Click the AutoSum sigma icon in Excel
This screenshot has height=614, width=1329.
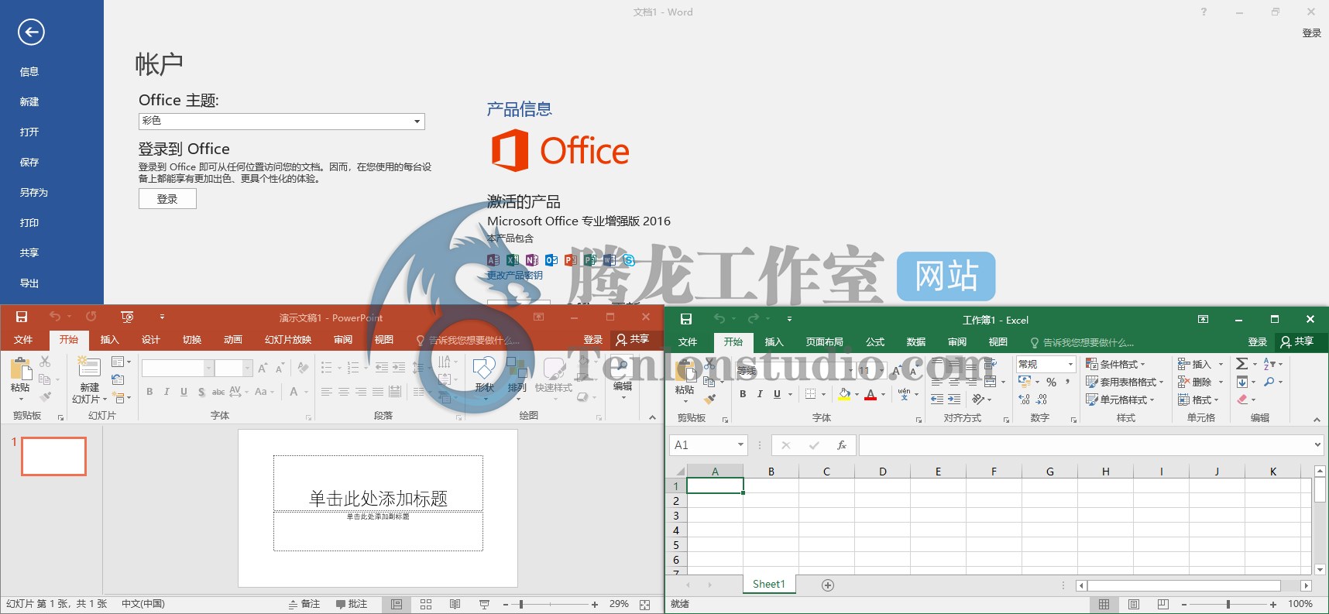[x=1241, y=363]
